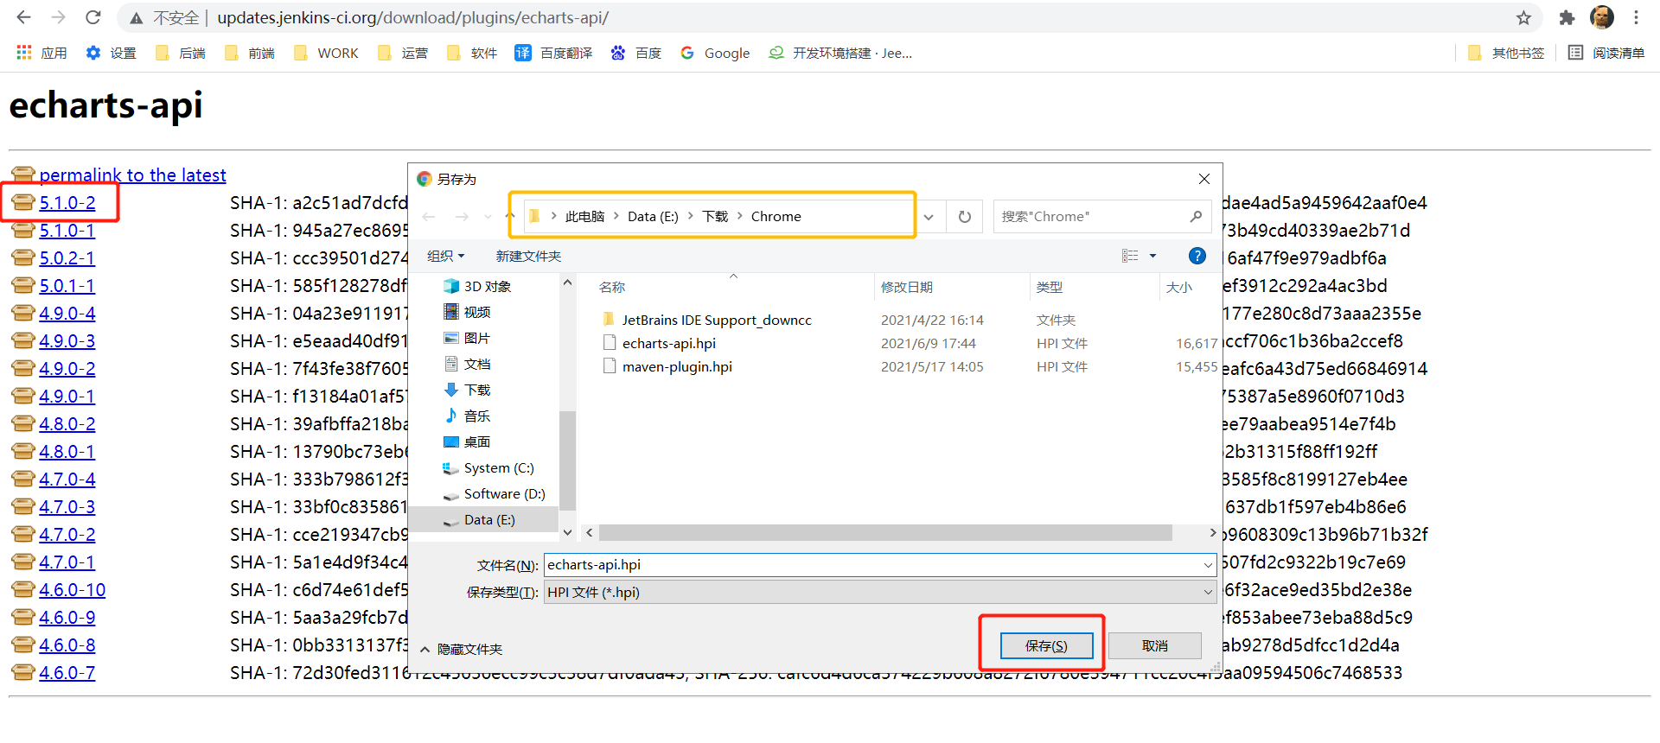The image size is (1660, 743).
Task: Click 新建文件夹 button
Action: (x=528, y=256)
